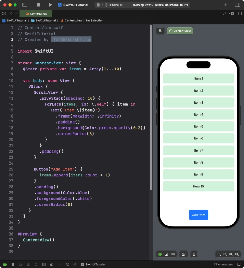The image size is (244, 268).
Task: Open device settings in the preview canvas
Action: 184,254
